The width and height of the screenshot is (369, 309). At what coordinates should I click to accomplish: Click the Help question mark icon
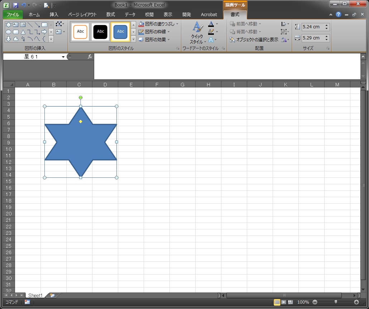click(x=338, y=14)
